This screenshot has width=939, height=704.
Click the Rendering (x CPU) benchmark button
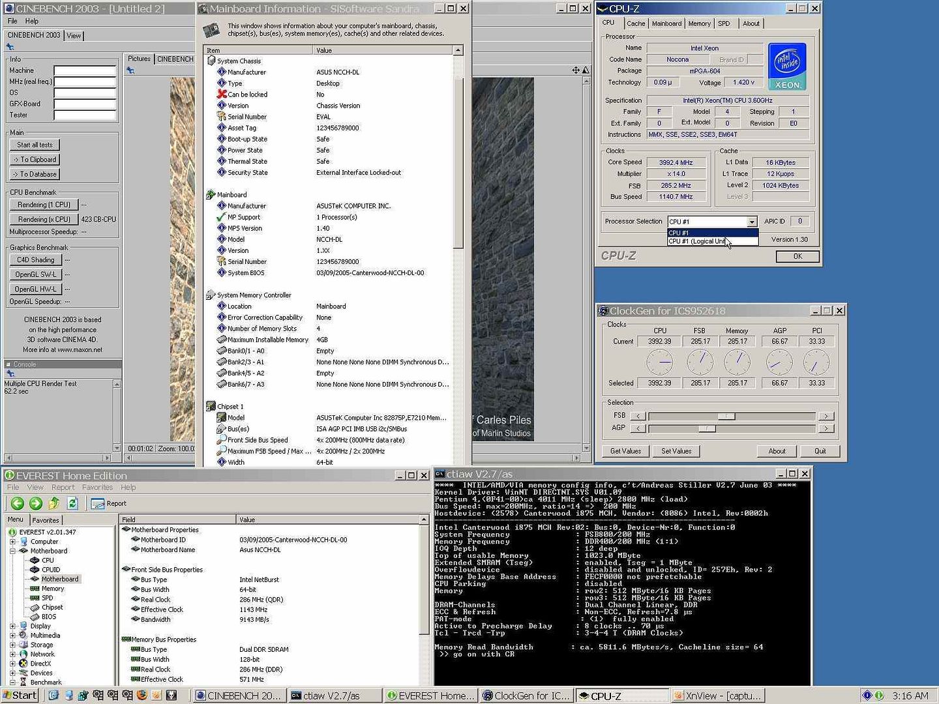[x=44, y=220]
